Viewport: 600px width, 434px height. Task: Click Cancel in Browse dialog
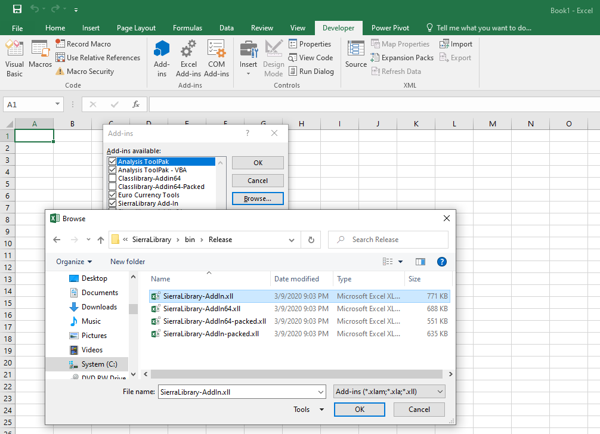click(x=419, y=410)
